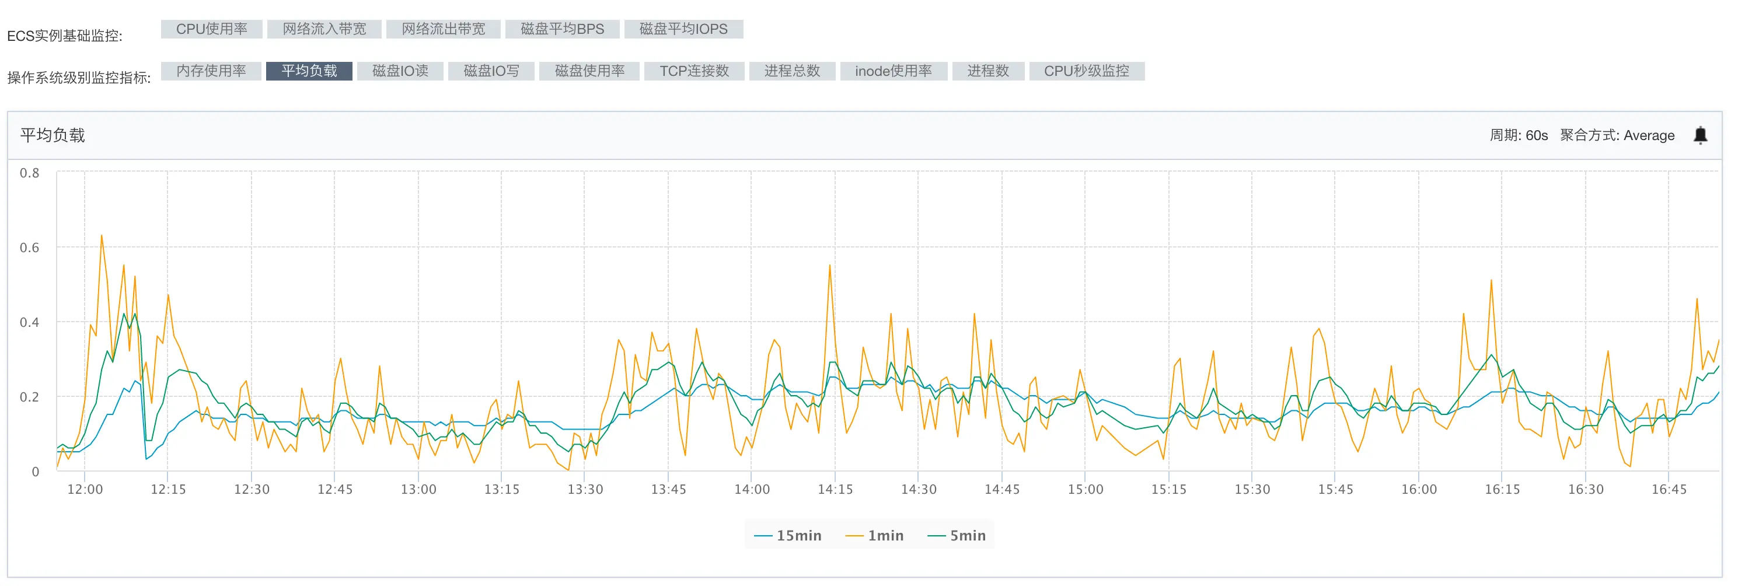View 磁盘IO写 metric
1738x586 pixels.
coord(491,71)
